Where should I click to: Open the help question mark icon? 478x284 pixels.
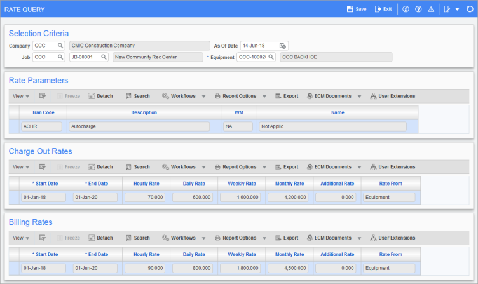tap(418, 10)
